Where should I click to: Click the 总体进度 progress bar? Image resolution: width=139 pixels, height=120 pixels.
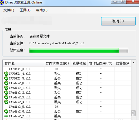(79, 50)
